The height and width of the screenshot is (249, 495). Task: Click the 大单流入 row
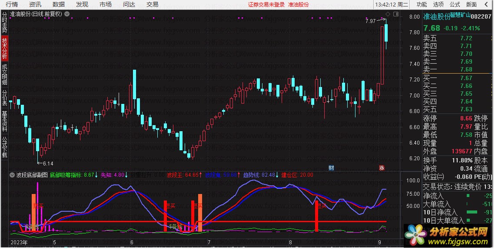[458, 204]
